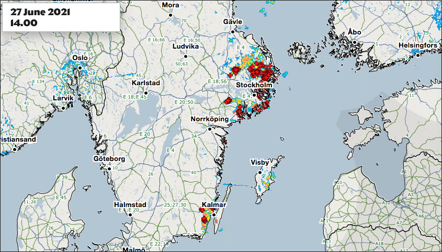Click the Stockholm city dot marker

point(254,95)
